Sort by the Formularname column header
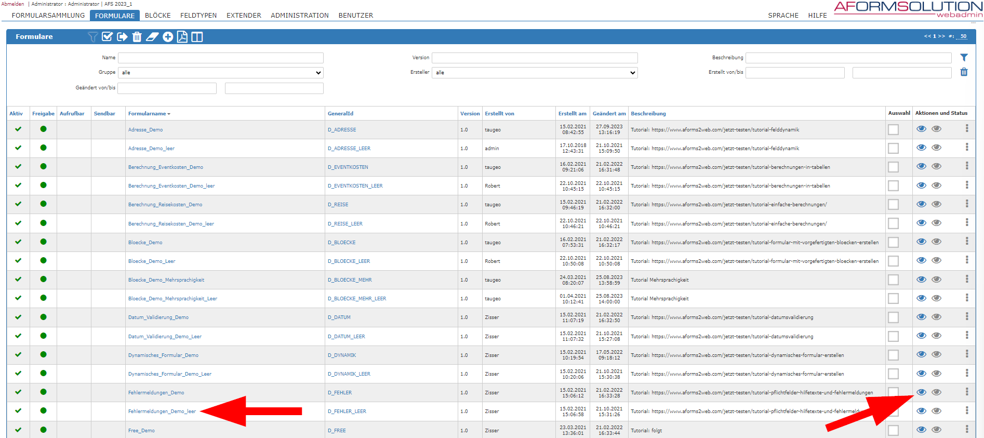The image size is (984, 438). tap(148, 113)
